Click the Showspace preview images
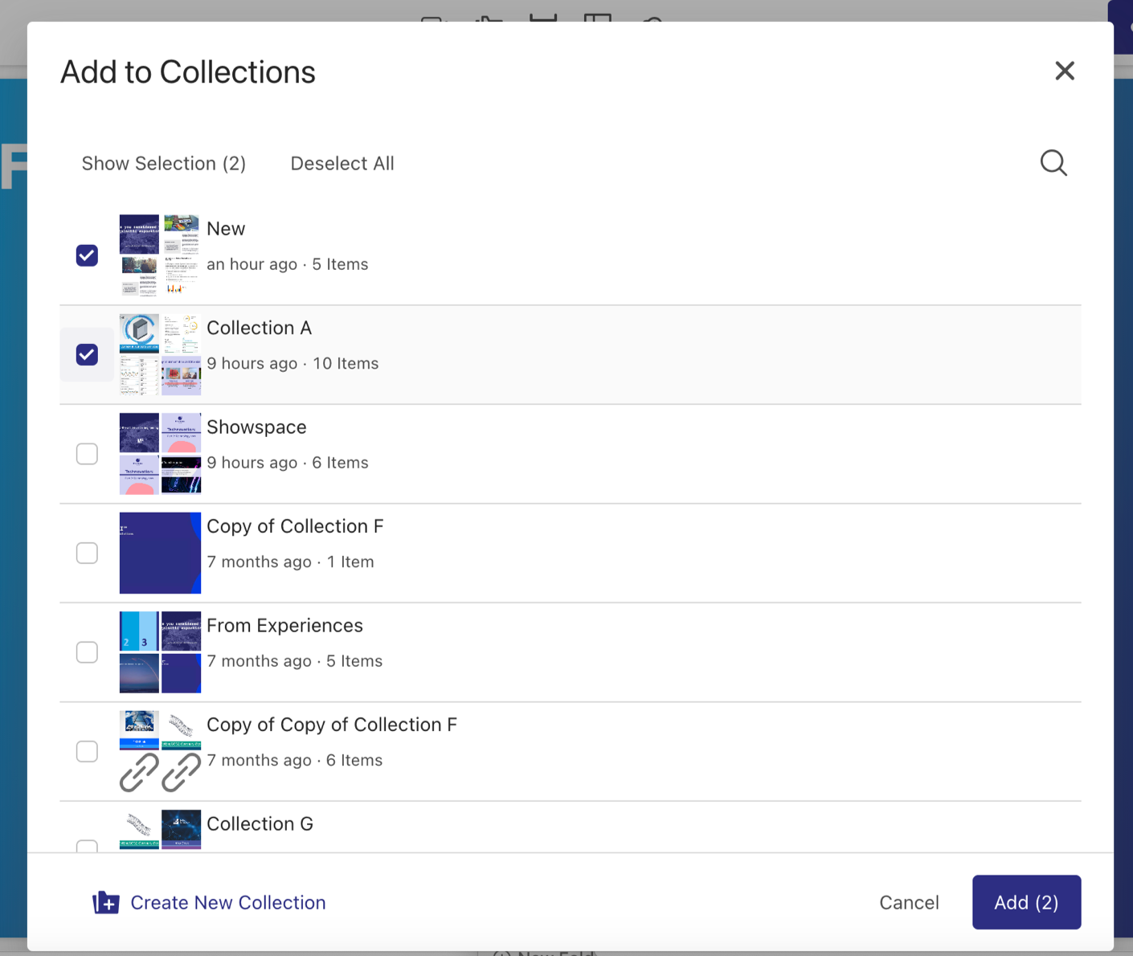The width and height of the screenshot is (1133, 956). 160,453
